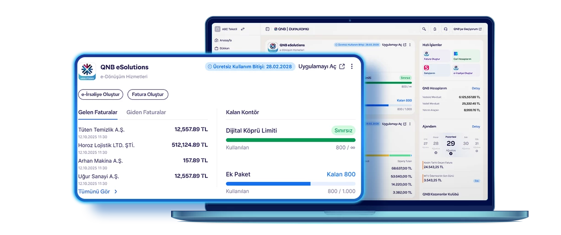Click the Tüten Temizlik A.Ş. invoice row
The height and width of the screenshot is (235, 561).
(x=143, y=133)
